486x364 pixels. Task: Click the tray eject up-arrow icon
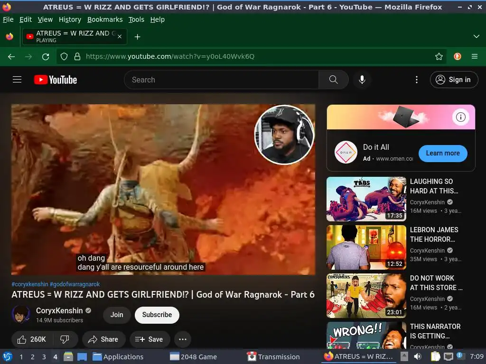404,356
